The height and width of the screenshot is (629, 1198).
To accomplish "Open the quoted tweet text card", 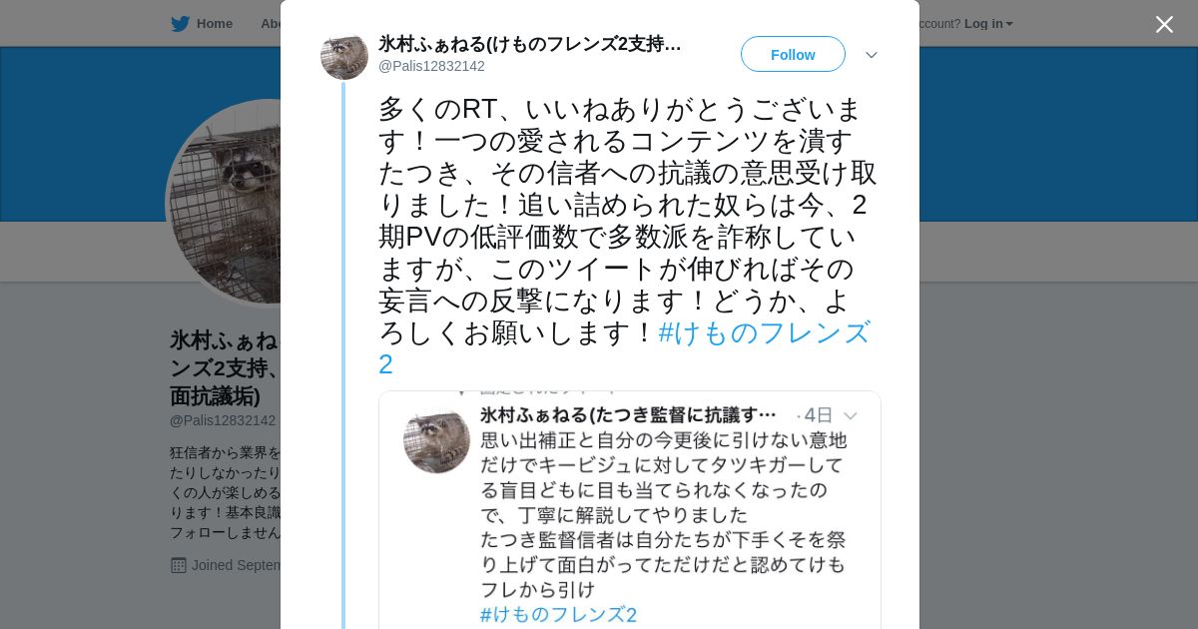I will [x=630, y=510].
